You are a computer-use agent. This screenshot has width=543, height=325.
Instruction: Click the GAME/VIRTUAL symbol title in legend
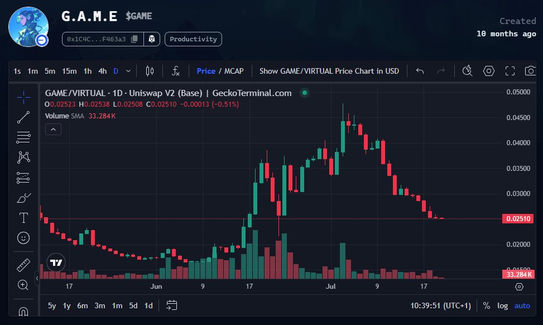(x=169, y=93)
